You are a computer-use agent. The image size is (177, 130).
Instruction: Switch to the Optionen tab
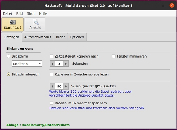coord(77,37)
